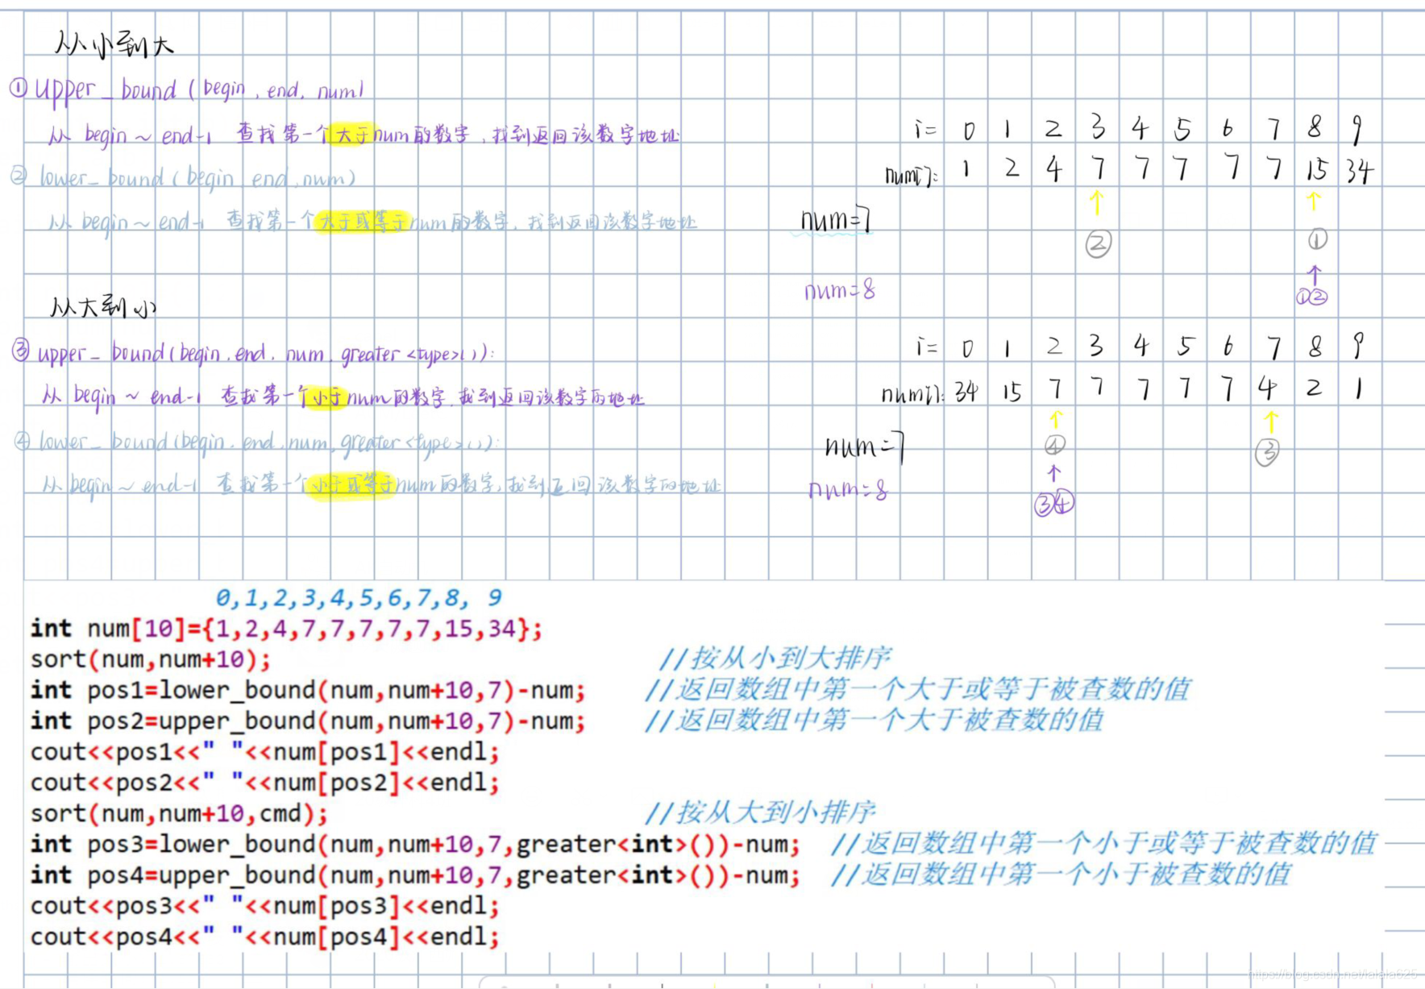
Task: Click note ③ upper_bound with greater<type>()
Action: (264, 353)
